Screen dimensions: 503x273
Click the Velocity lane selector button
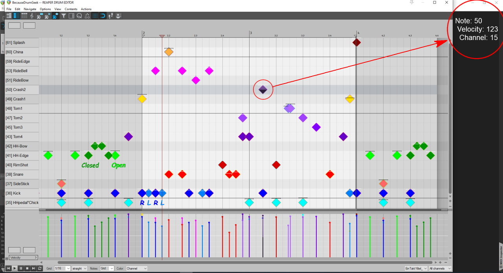[23, 257]
